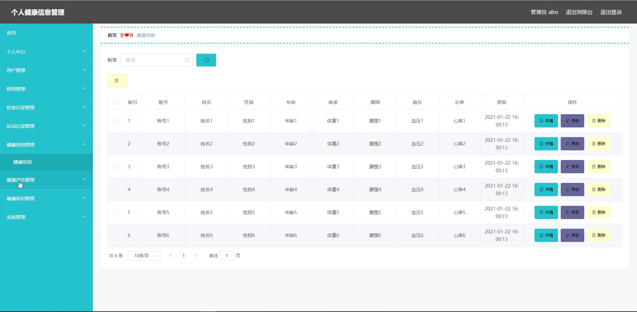The image size is (637, 312).
Task: Delete row 账号6 with 删除
Action: coord(599,235)
